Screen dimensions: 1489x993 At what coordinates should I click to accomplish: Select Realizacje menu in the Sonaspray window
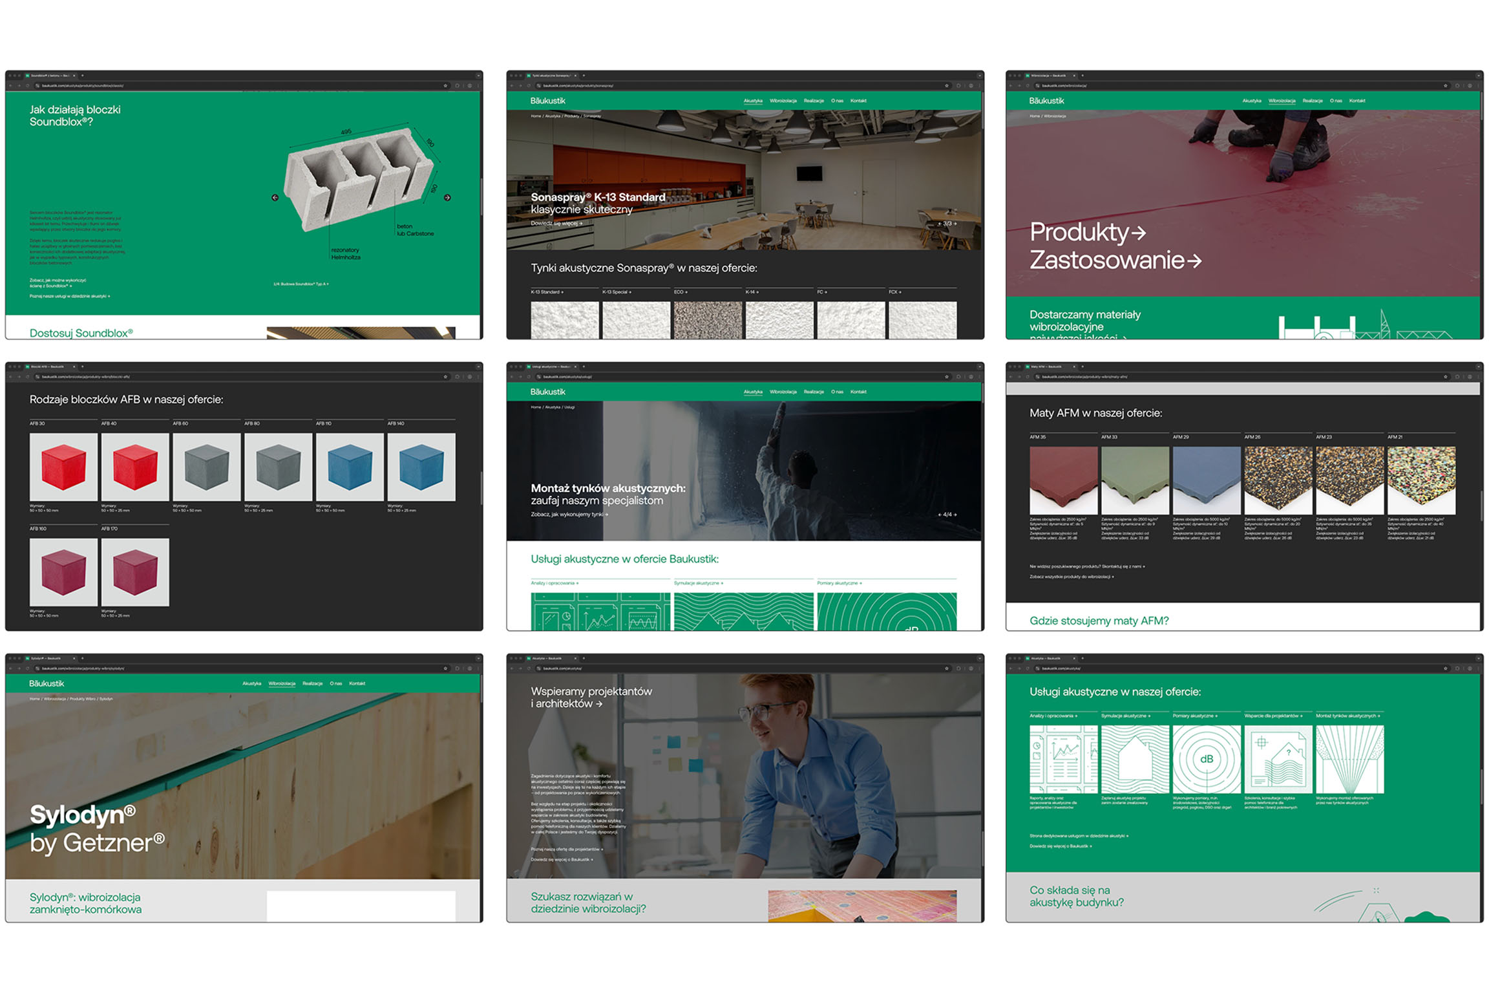814,101
